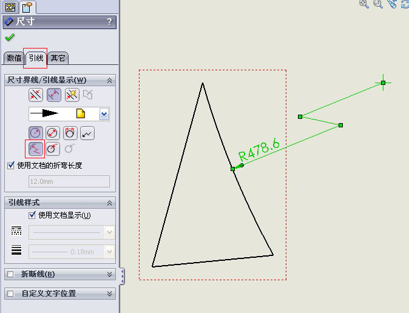Click the zoom to fit icon
This screenshot has width=409, height=313.
(364, 4)
